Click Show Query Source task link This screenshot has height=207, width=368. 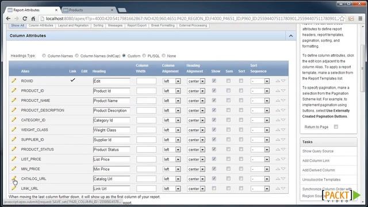[x=318, y=151]
